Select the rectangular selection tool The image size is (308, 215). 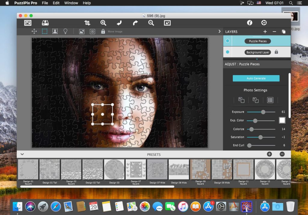pyautogui.click(x=45, y=31)
